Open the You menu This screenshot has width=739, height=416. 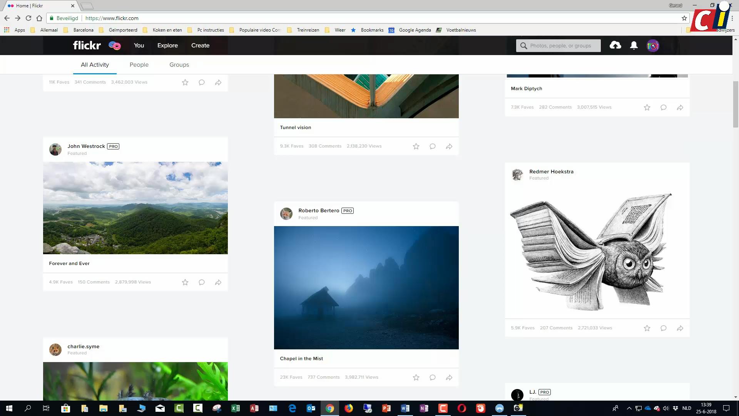pos(139,45)
